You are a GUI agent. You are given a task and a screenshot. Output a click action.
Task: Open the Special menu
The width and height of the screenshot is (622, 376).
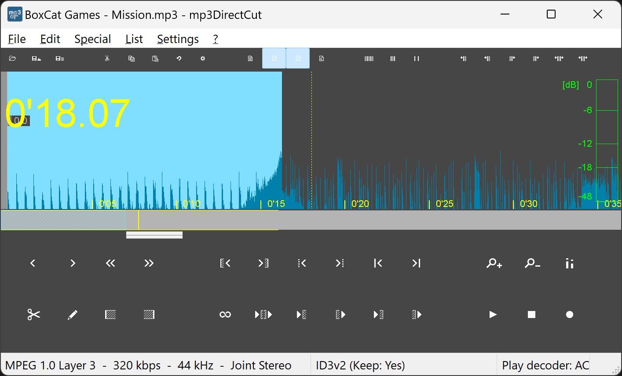click(92, 39)
